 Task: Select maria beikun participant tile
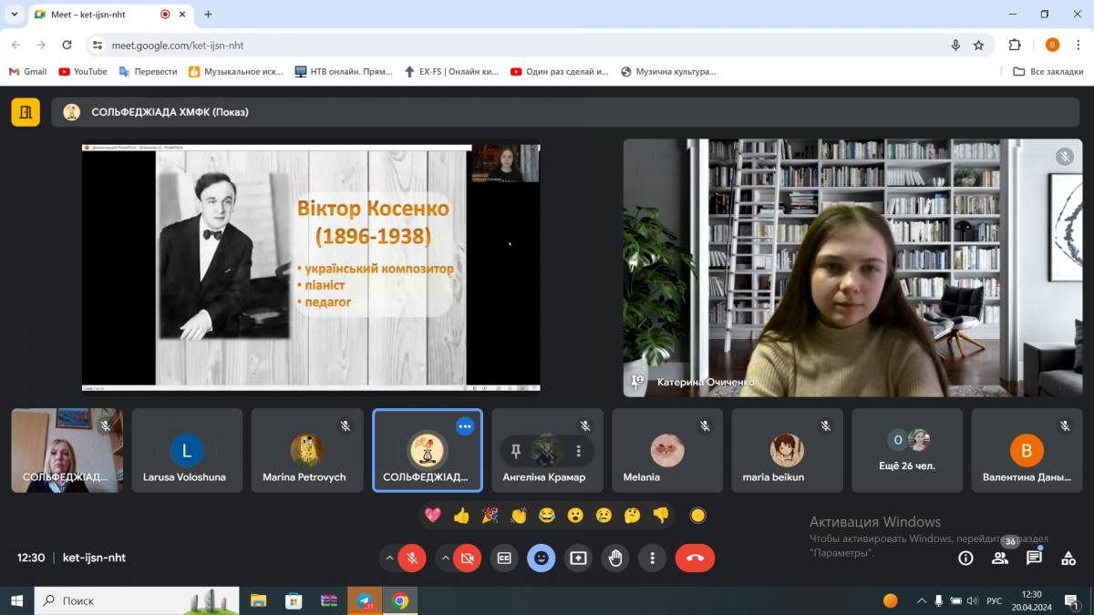tap(787, 450)
